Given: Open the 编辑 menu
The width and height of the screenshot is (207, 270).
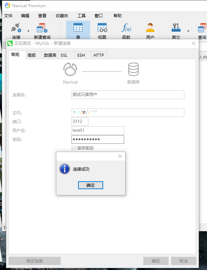Looking at the screenshot, I should [x=25, y=16].
